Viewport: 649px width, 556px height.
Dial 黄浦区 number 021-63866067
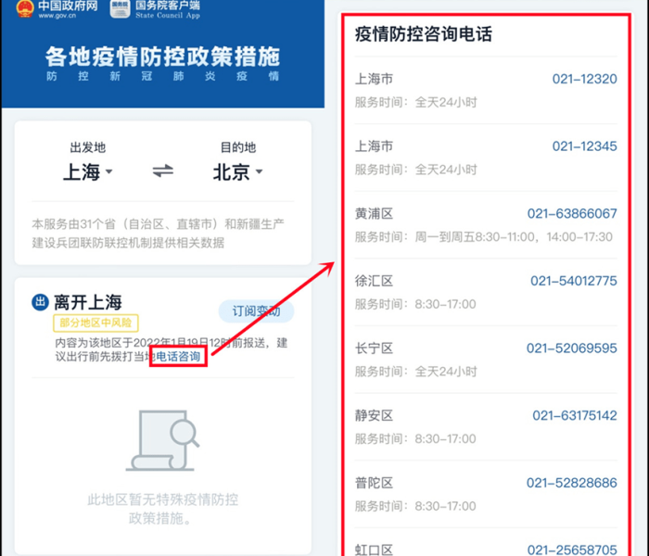point(571,213)
